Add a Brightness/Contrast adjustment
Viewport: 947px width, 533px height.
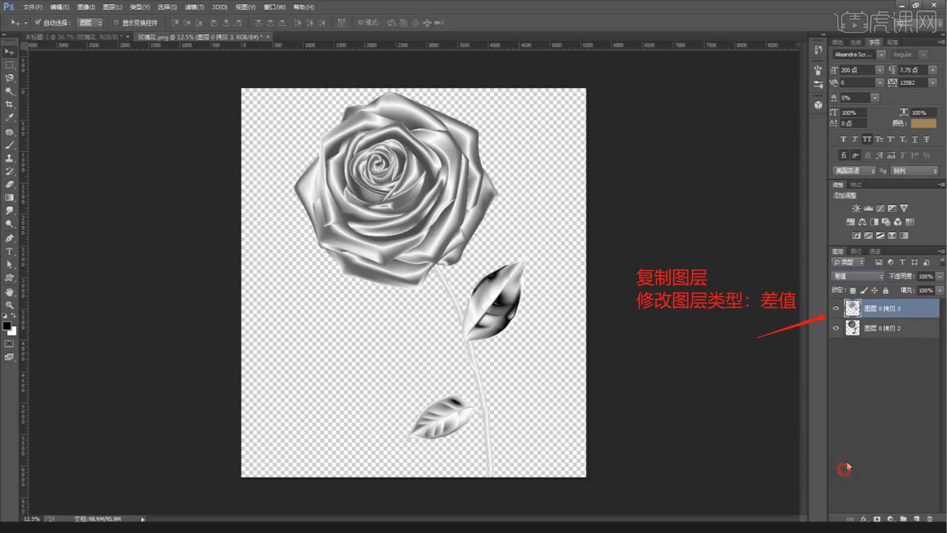pos(856,208)
